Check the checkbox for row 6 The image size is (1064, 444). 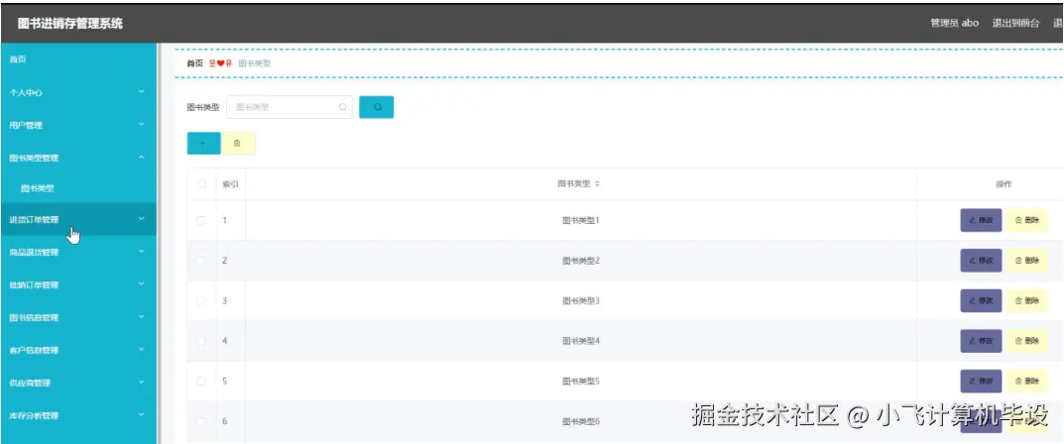pyautogui.click(x=201, y=421)
